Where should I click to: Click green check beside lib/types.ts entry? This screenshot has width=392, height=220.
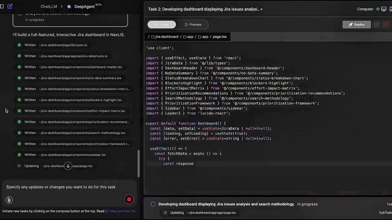[19, 45]
